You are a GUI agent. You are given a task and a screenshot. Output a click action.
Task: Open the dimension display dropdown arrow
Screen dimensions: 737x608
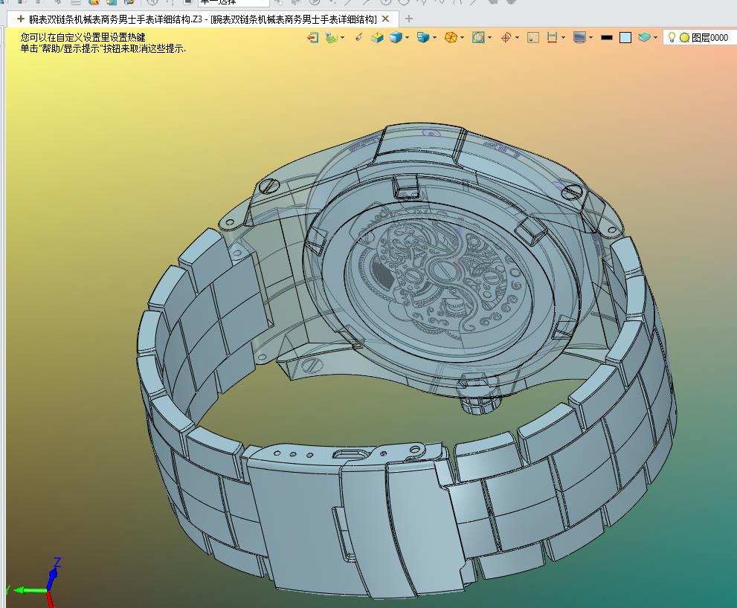pyautogui.click(x=563, y=38)
